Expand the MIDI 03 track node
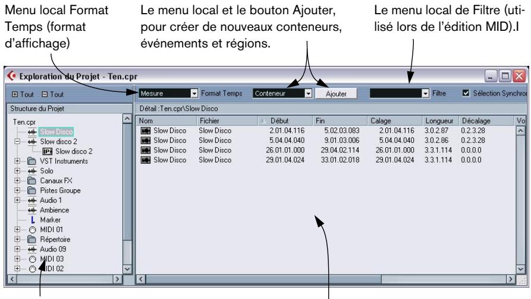Screen dimensions: 531x299 17,259
